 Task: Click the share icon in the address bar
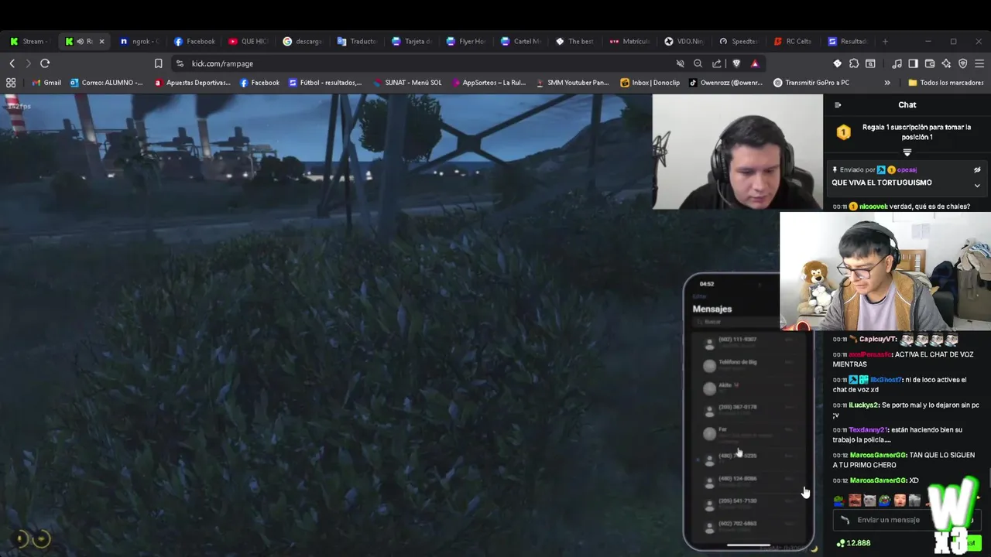pyautogui.click(x=717, y=63)
